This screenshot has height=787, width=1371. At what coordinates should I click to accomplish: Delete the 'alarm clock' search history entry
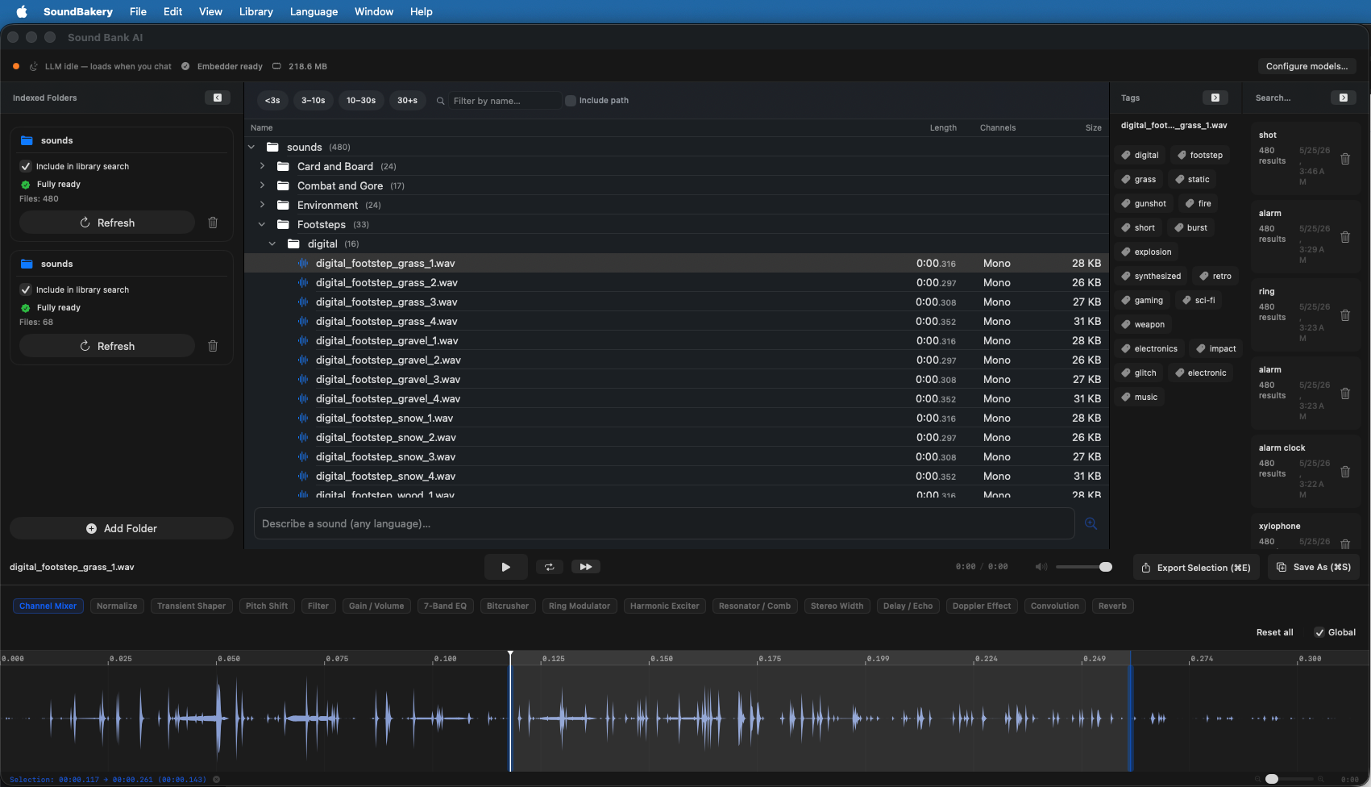[1345, 472]
